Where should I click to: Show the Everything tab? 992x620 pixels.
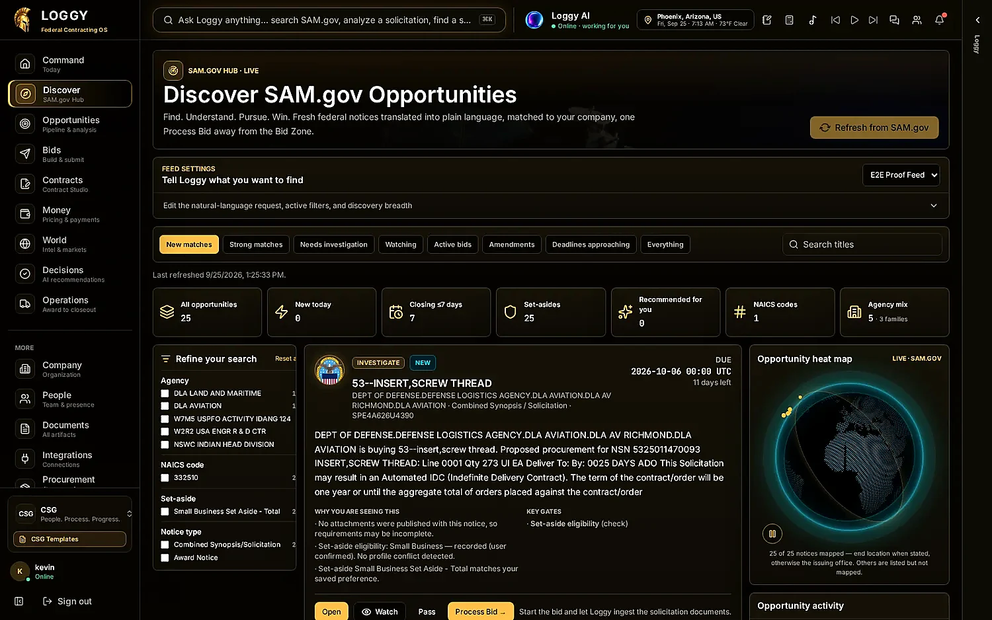(665, 245)
